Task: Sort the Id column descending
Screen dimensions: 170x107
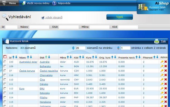Action: point(16,57)
